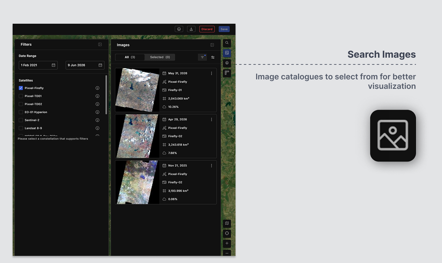Screen dimensions: 442x263
Task: Click the compass/recenter icon in lower sidebar
Action: [227, 233]
